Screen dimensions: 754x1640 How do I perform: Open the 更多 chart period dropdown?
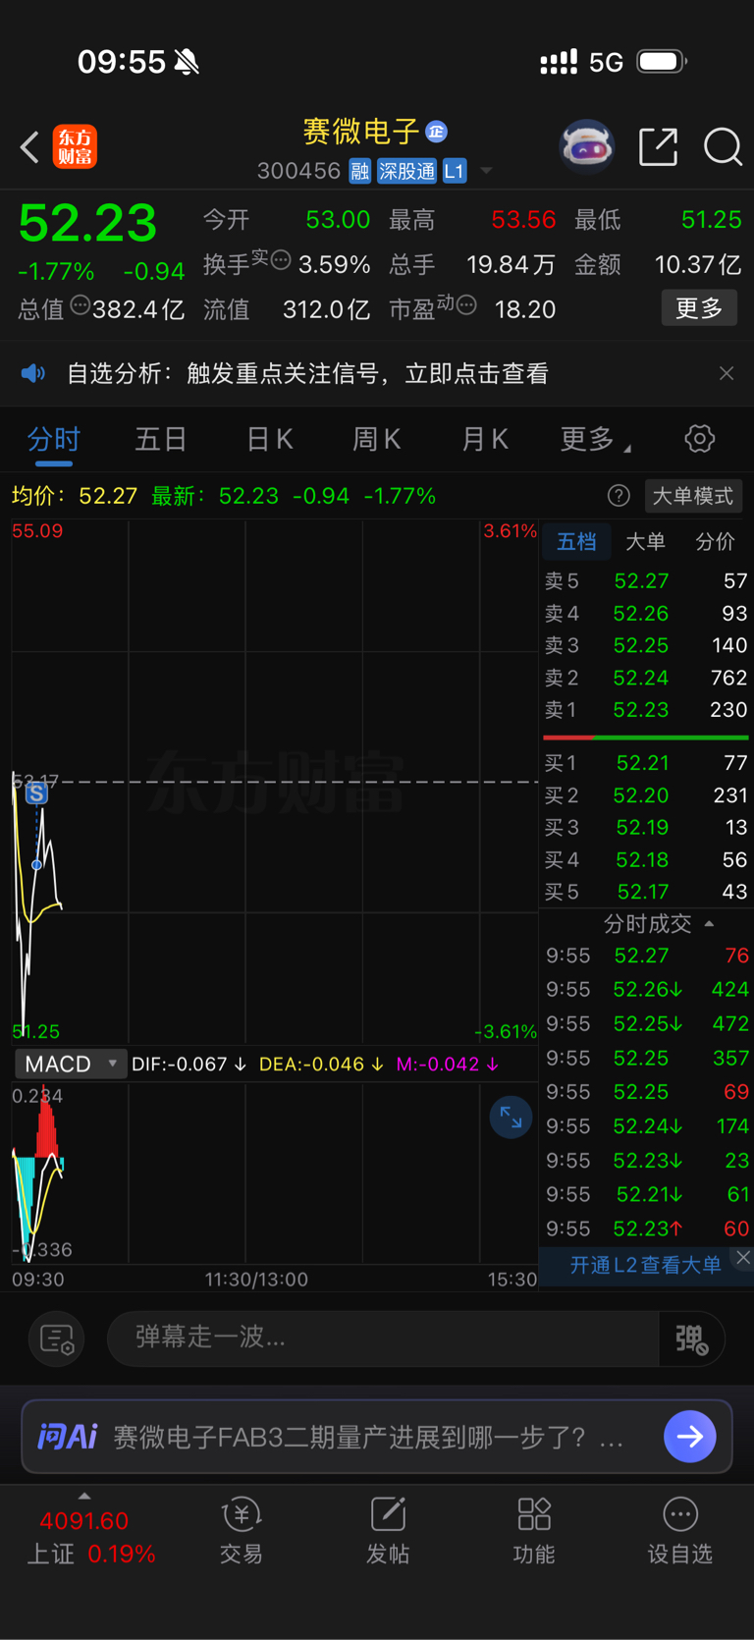(595, 439)
